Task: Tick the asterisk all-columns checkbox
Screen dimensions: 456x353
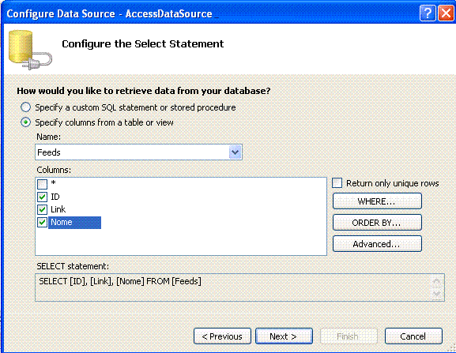Action: 42,184
